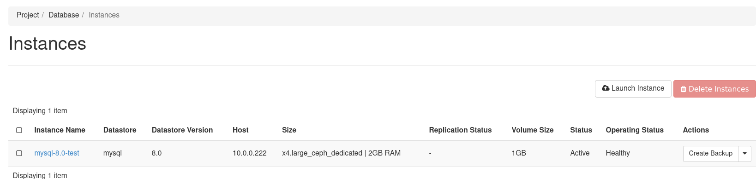The height and width of the screenshot is (179, 756).
Task: Click the Status column header
Action: [581, 130]
